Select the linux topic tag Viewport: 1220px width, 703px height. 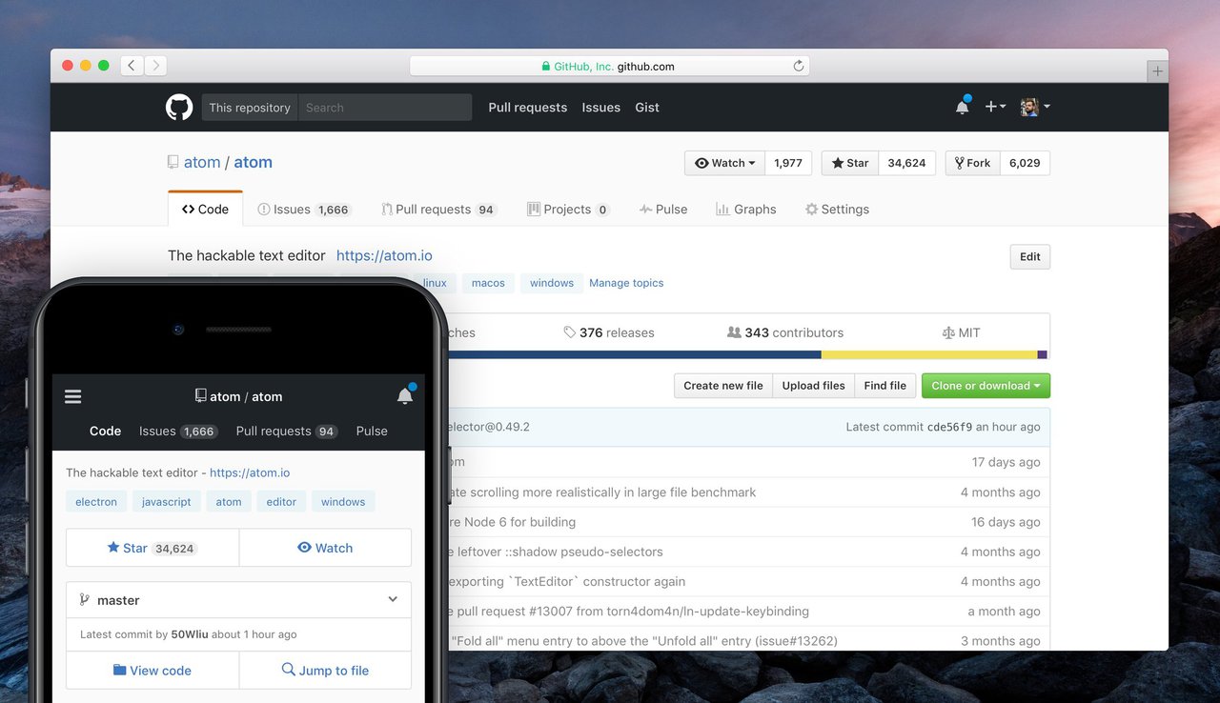435,283
